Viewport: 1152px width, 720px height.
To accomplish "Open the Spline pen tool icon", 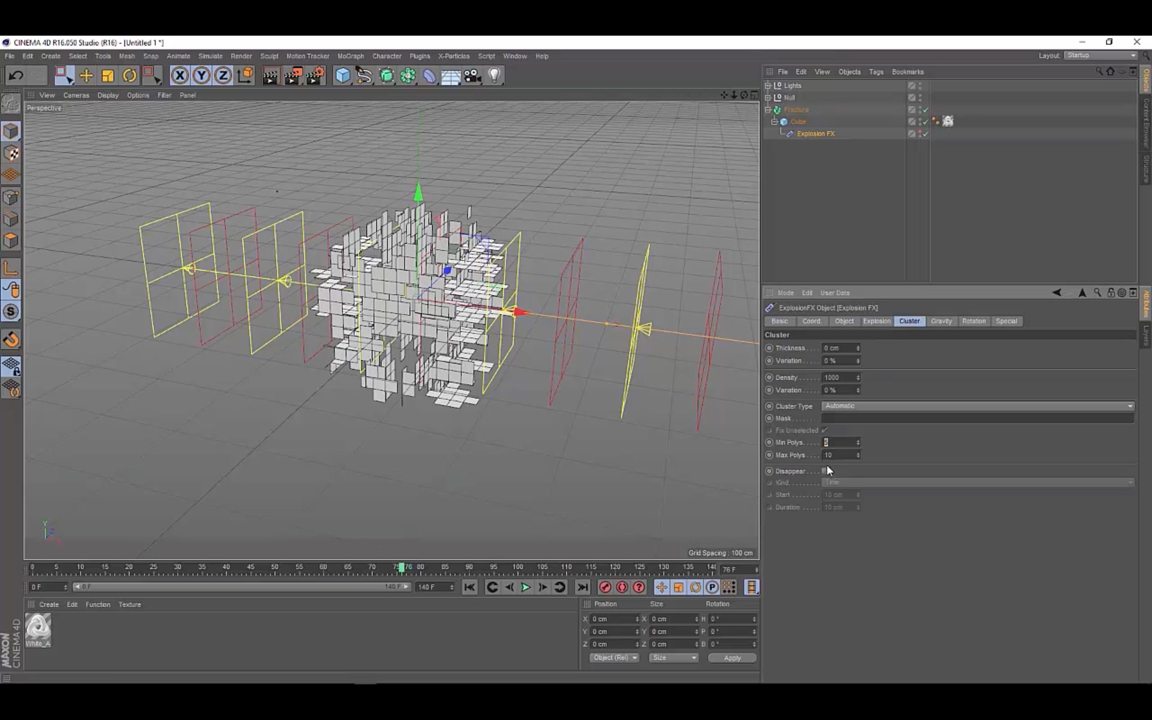I will [364, 76].
